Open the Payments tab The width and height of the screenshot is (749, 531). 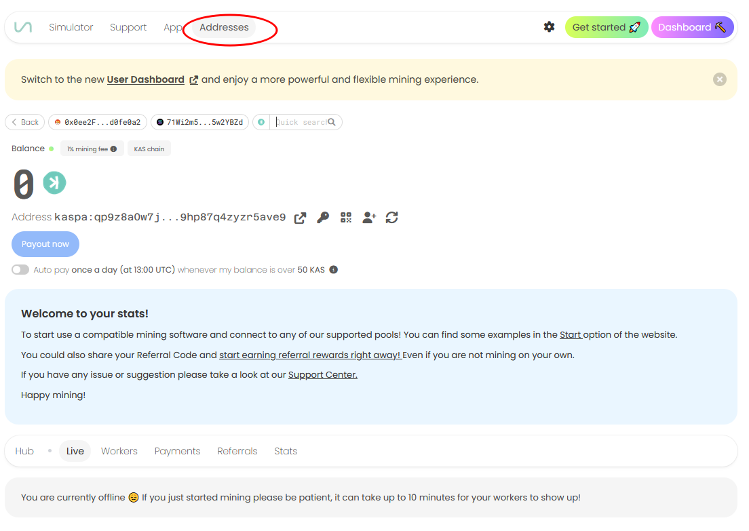pos(177,451)
